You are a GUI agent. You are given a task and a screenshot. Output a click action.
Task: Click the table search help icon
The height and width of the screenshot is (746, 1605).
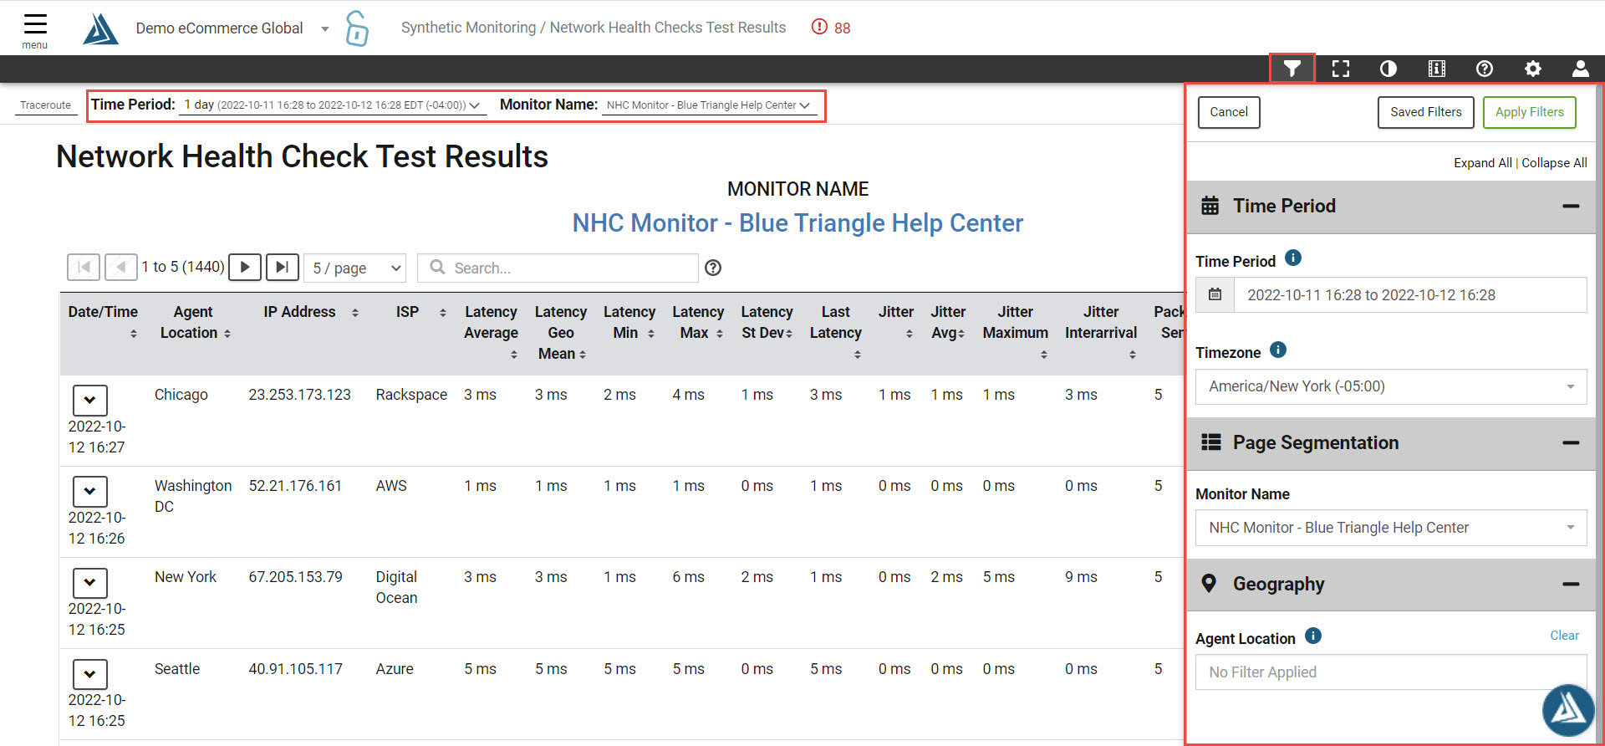(x=713, y=268)
